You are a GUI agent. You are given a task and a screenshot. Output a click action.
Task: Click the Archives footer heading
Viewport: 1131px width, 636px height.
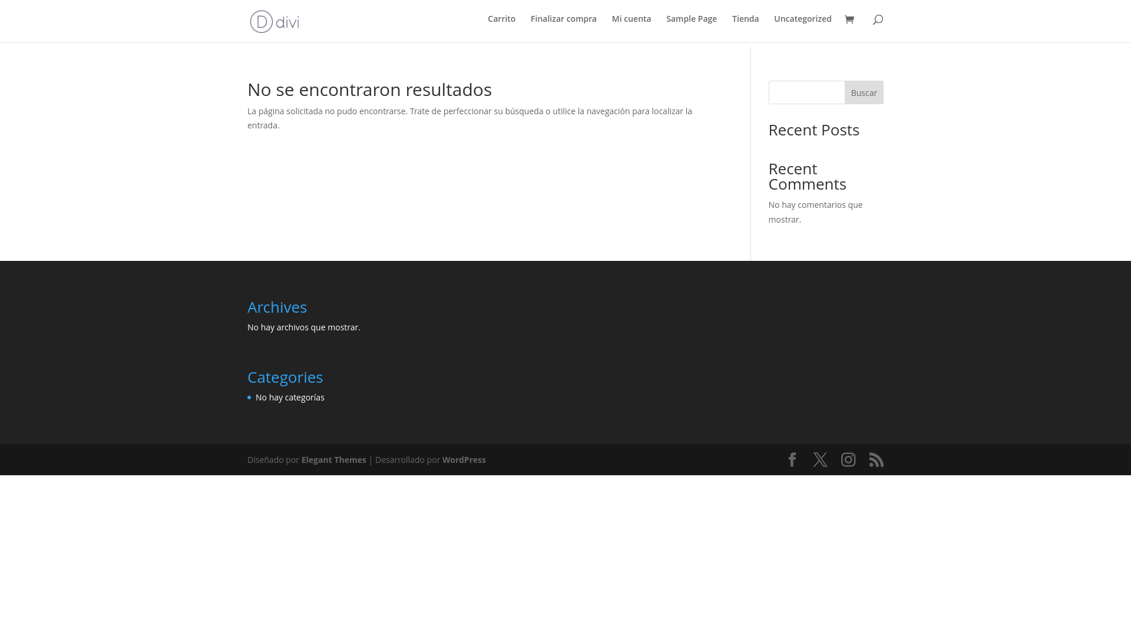pyautogui.click(x=277, y=307)
